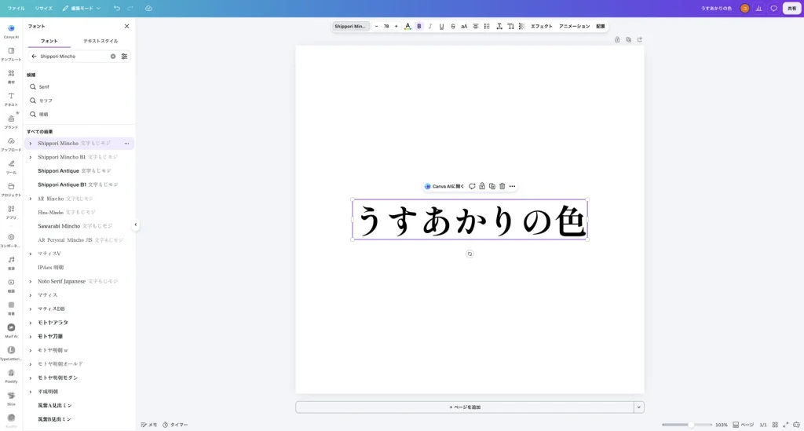Open the music note audio panel
This screenshot has height=431, width=804.
click(x=11, y=263)
